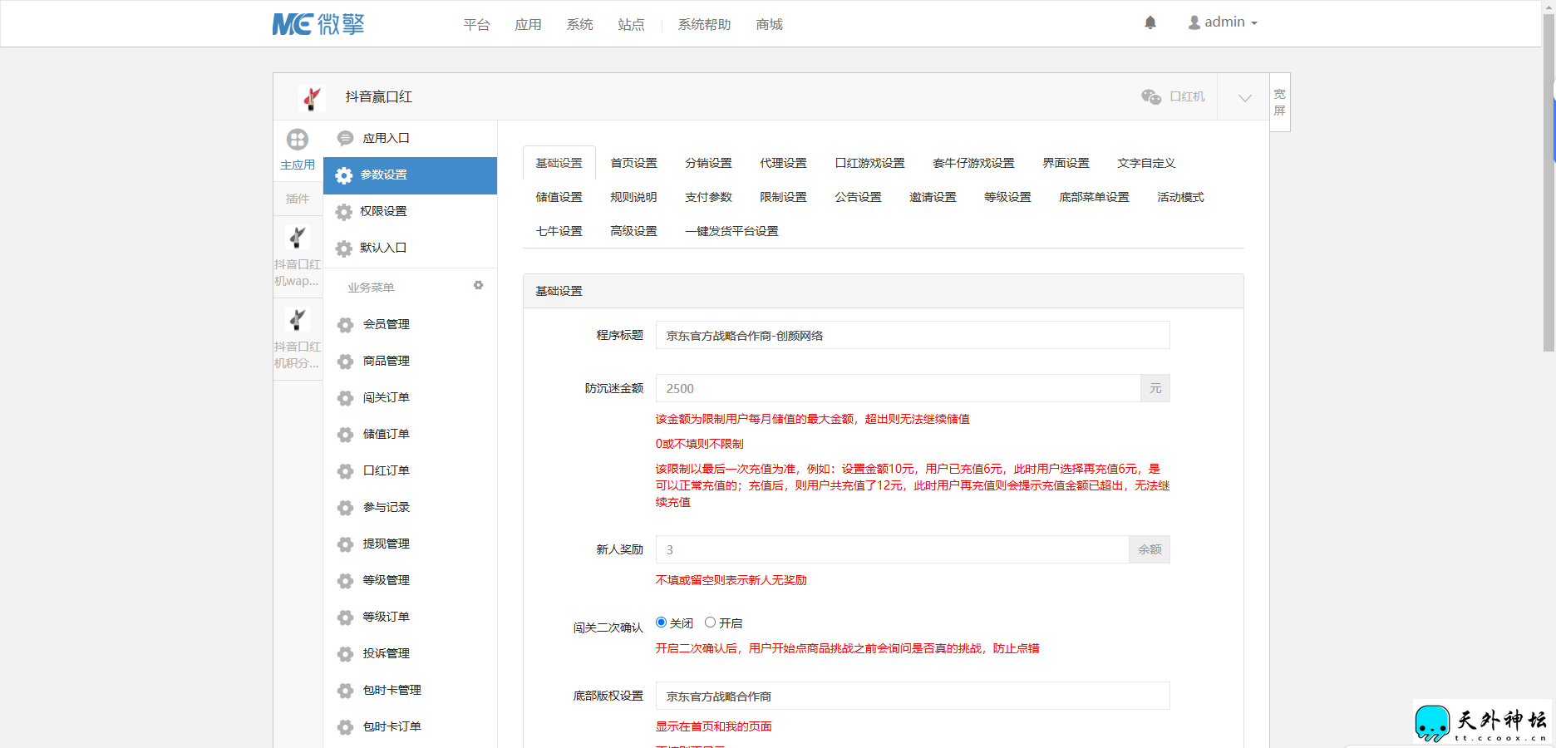
Task: Open the admin user dropdown
Action: (x=1223, y=22)
